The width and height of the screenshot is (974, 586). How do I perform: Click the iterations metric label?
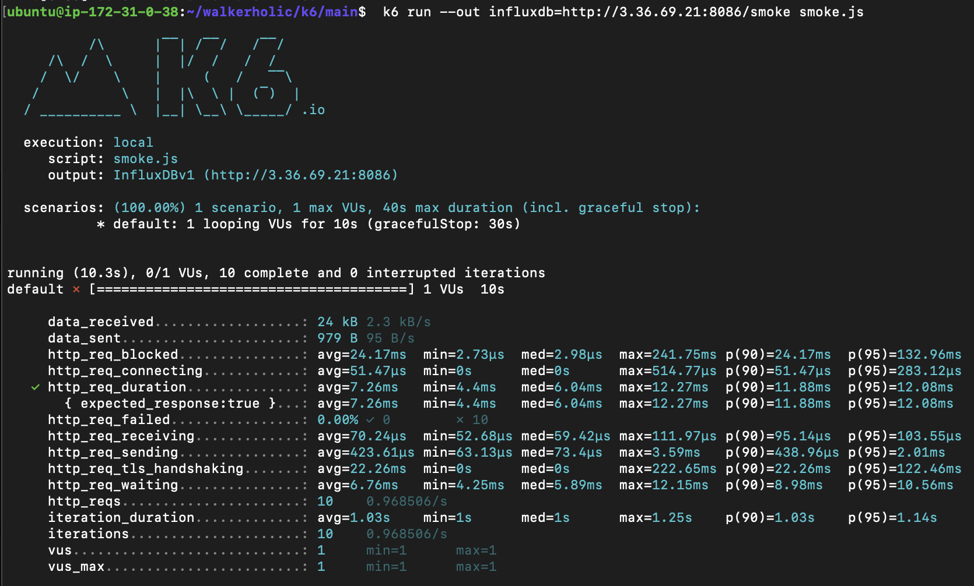(x=89, y=534)
